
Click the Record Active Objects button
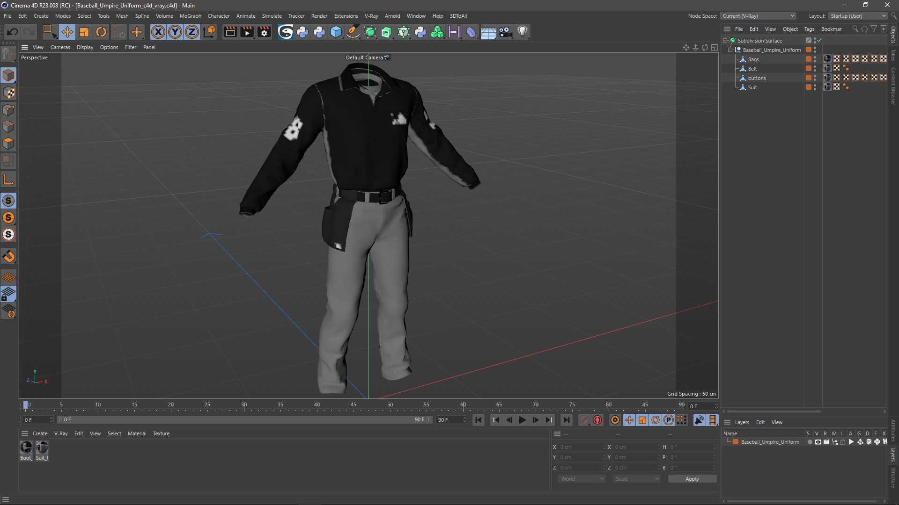click(584, 420)
